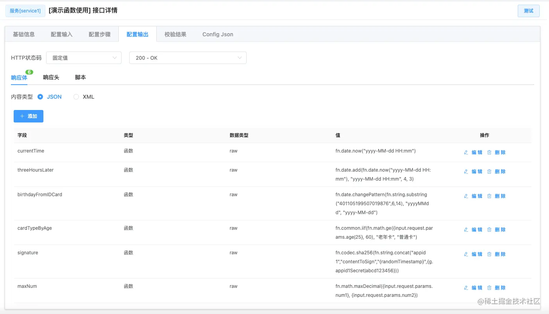The height and width of the screenshot is (314, 549).
Task: Click the 添加 button
Action: tap(29, 116)
